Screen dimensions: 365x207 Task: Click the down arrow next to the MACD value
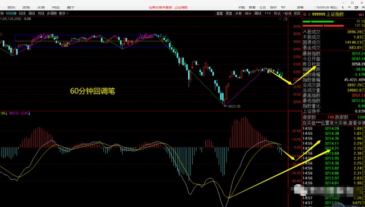pos(30,113)
